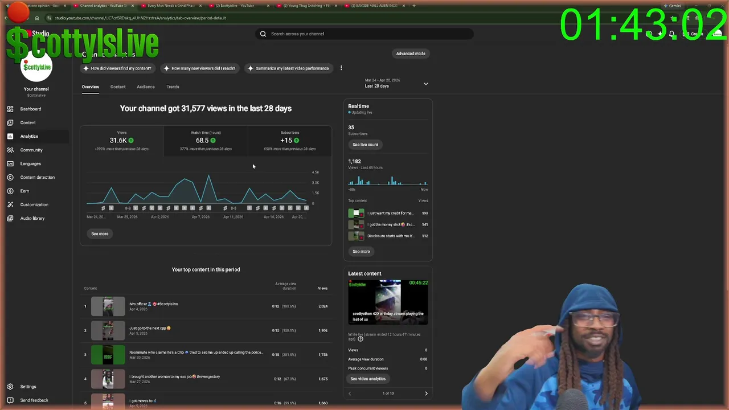The height and width of the screenshot is (410, 729).
Task: Switch to Content analytics tab
Action: pos(118,87)
